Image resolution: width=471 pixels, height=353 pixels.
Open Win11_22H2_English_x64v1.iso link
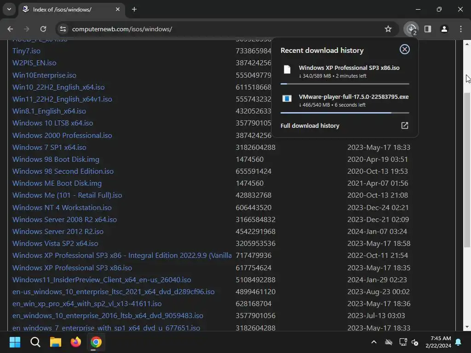tap(62, 99)
